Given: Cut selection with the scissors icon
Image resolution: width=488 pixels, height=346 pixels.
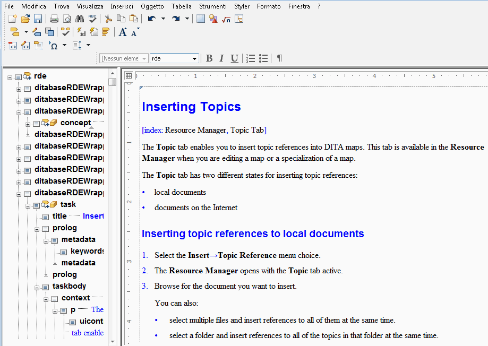Looking at the screenshot, I should coord(108,19).
